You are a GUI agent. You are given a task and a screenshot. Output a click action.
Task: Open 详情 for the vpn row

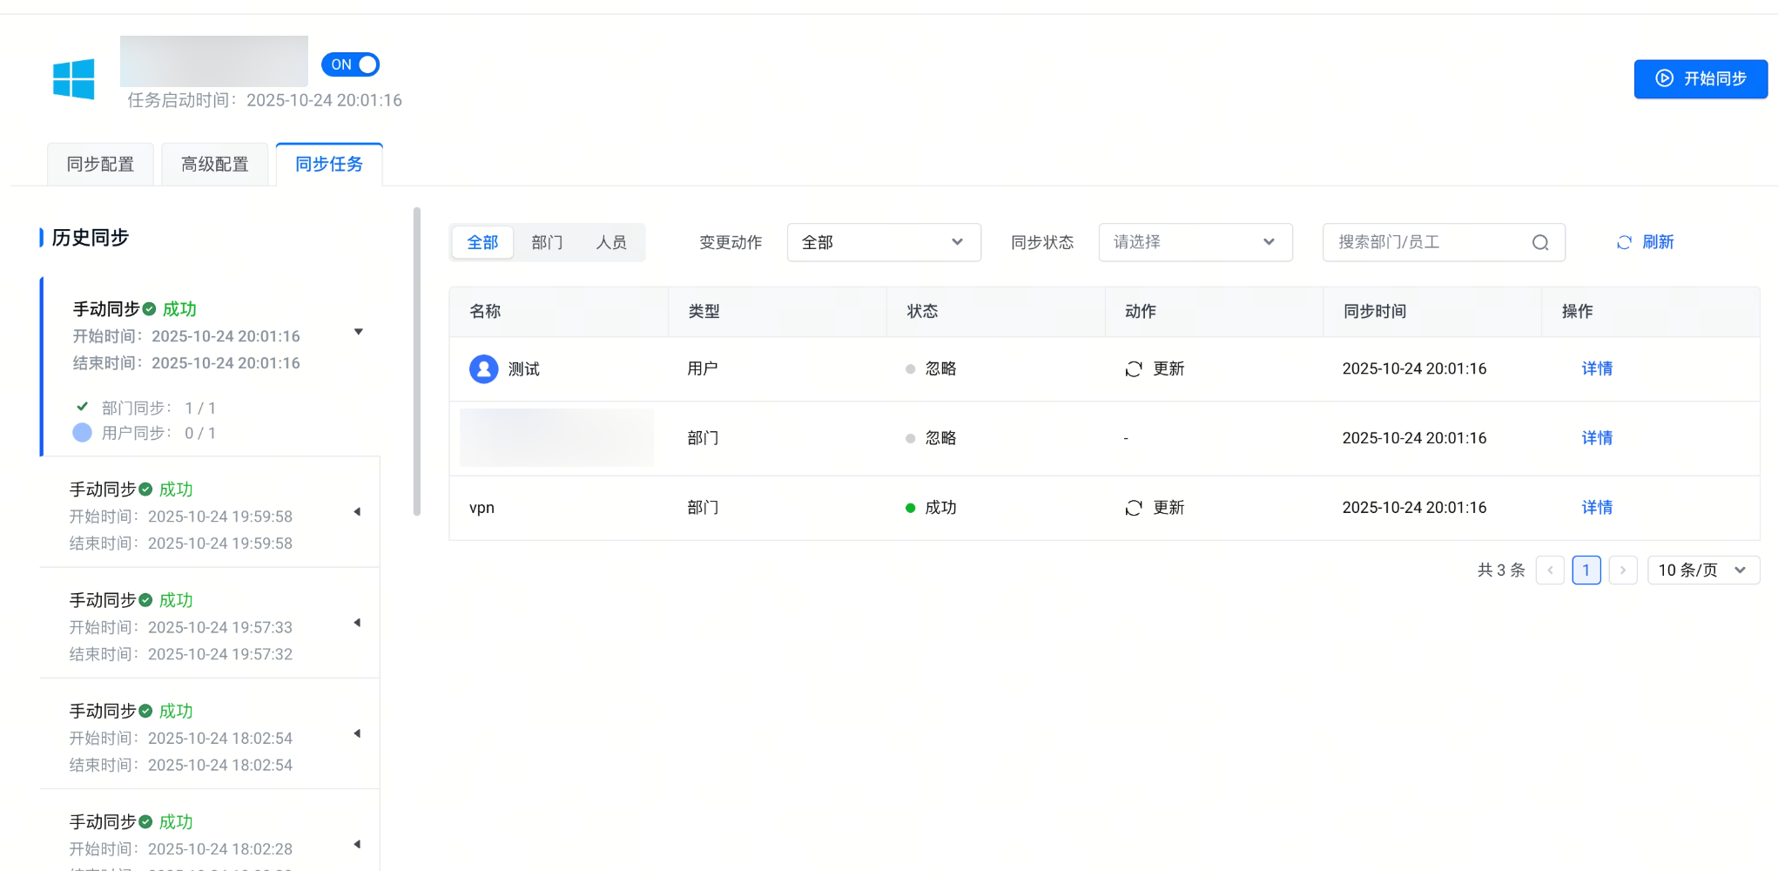1596,508
